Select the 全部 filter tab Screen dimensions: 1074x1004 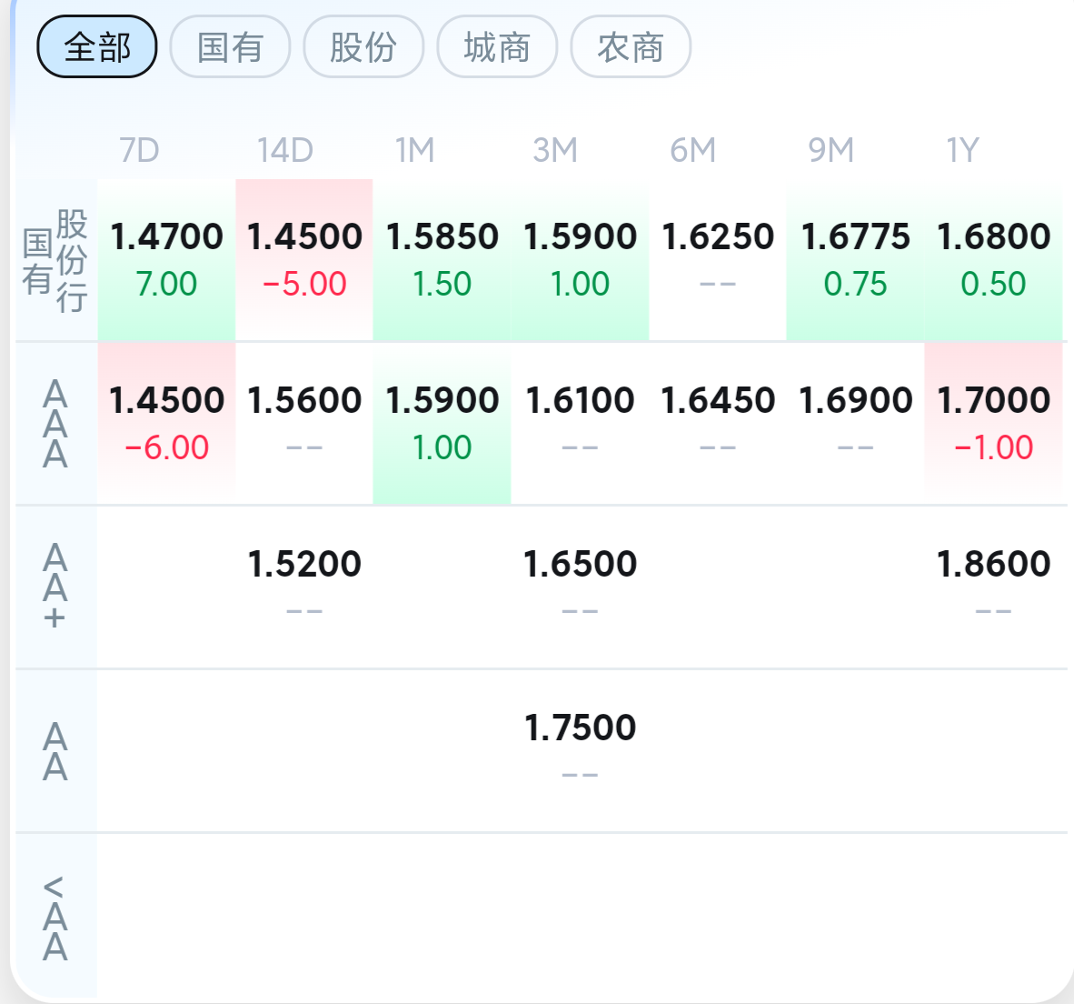(x=96, y=46)
